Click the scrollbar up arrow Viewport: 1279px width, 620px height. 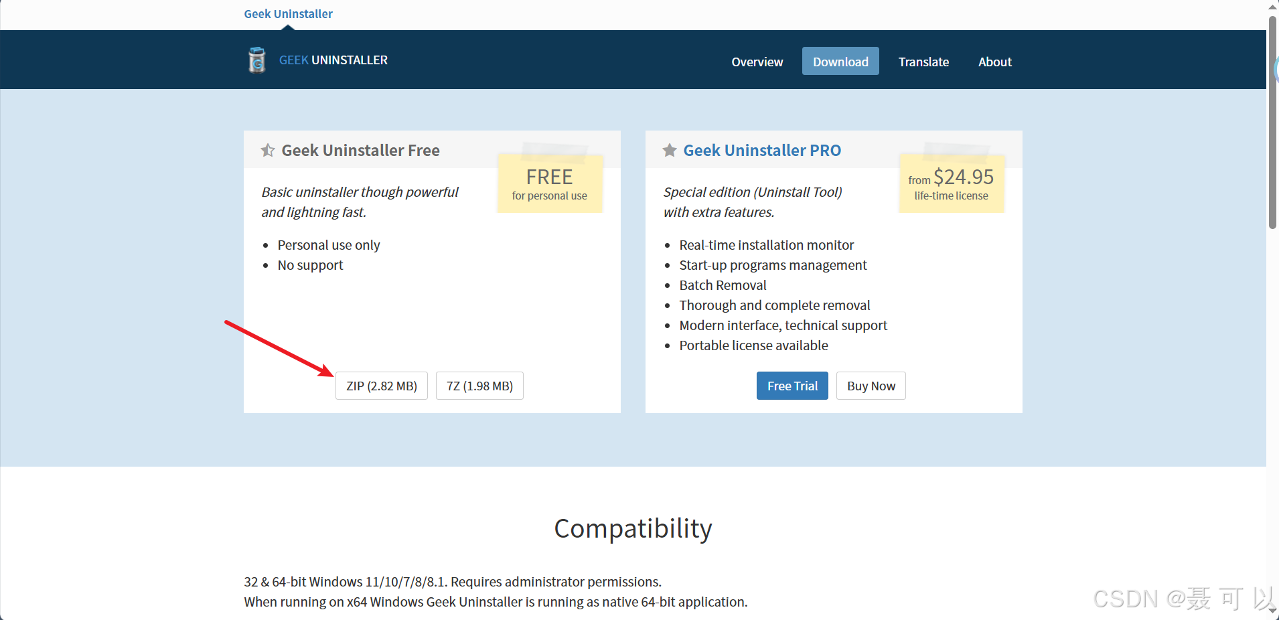[1272, 7]
